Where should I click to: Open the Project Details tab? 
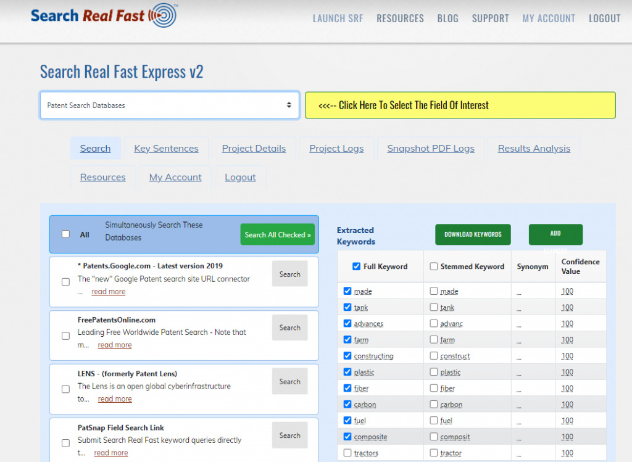pos(254,148)
